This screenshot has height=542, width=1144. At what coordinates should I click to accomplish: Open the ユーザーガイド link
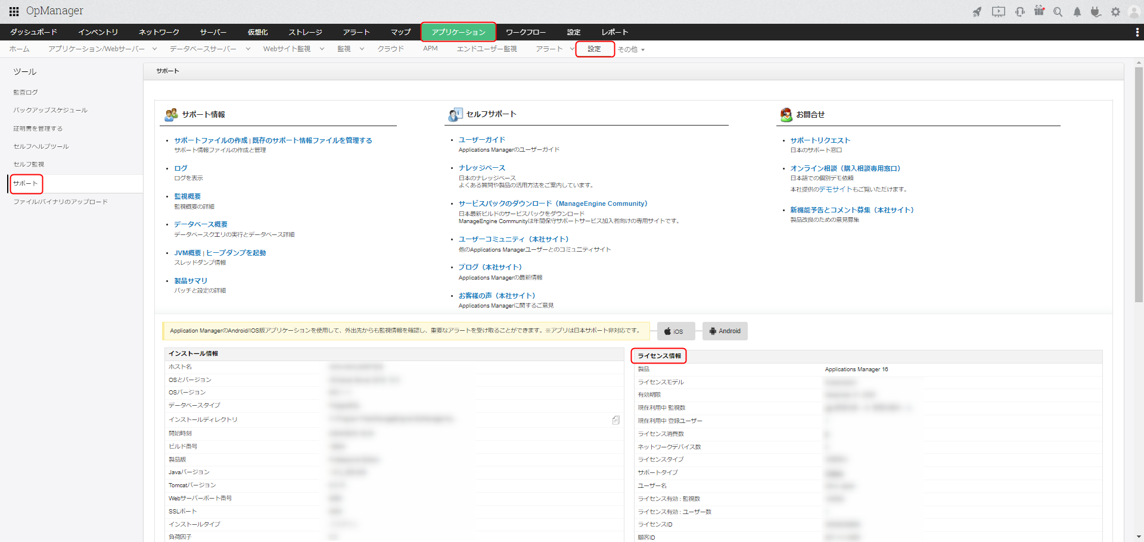click(482, 140)
